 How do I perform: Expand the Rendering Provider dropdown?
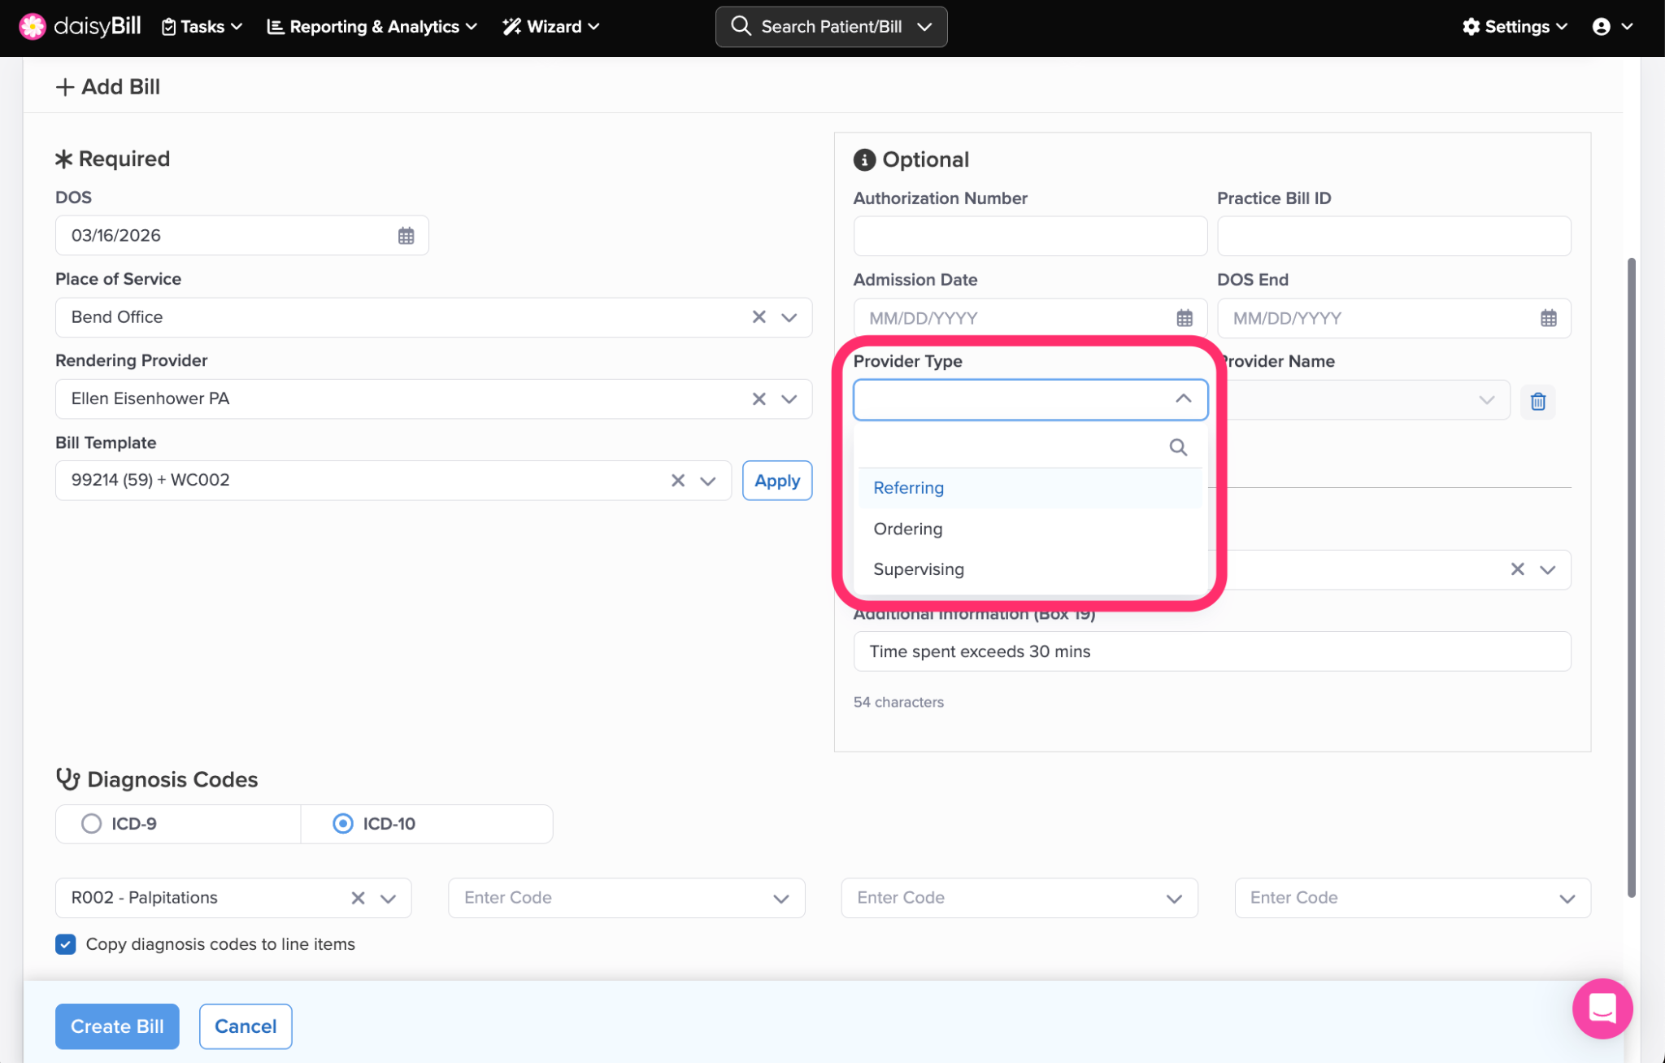pos(789,399)
